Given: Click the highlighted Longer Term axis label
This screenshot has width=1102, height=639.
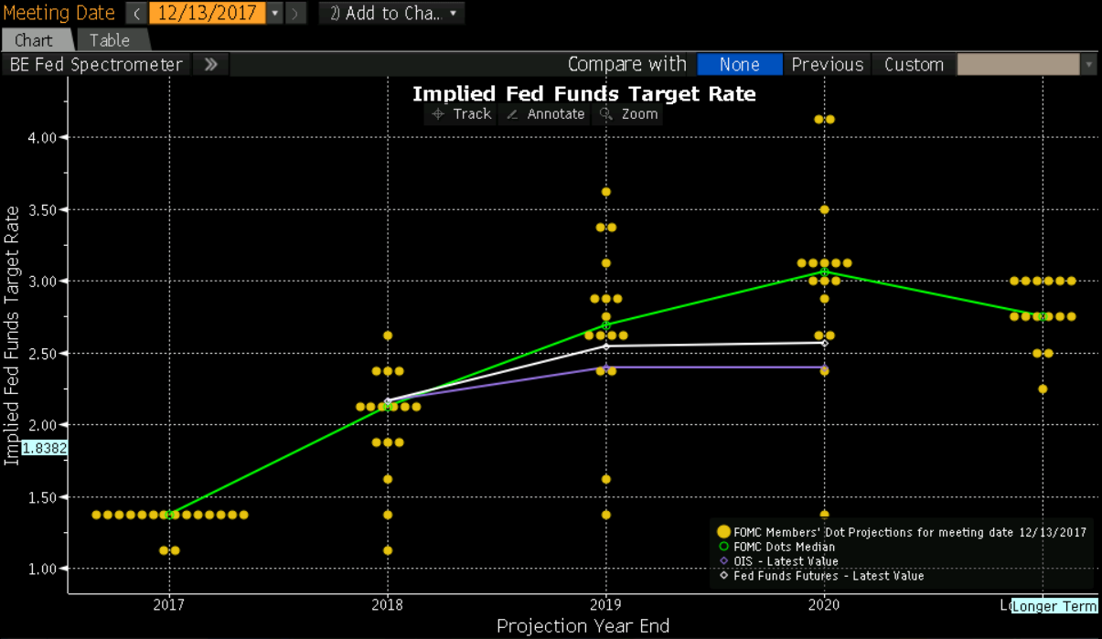Looking at the screenshot, I should [x=1054, y=606].
